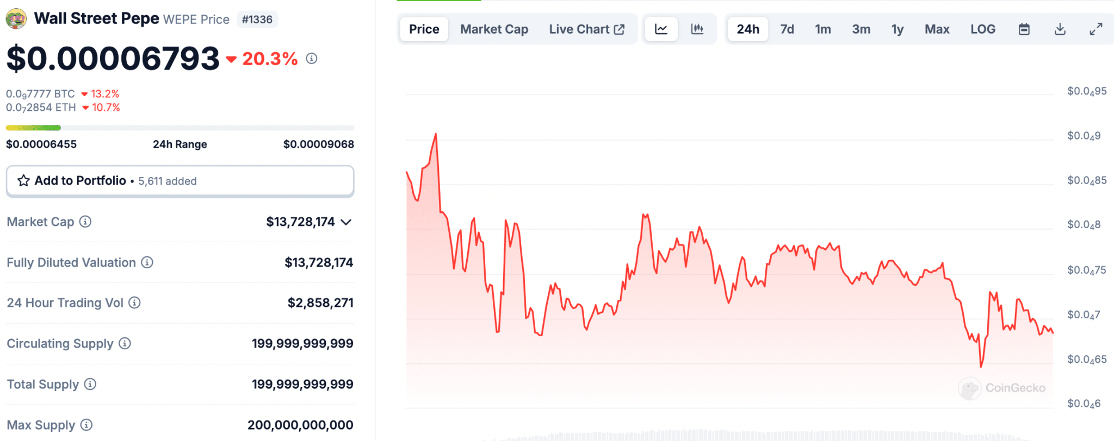The image size is (1114, 441).
Task: Click the $0.0₄95 y-axis label
Action: click(1087, 91)
